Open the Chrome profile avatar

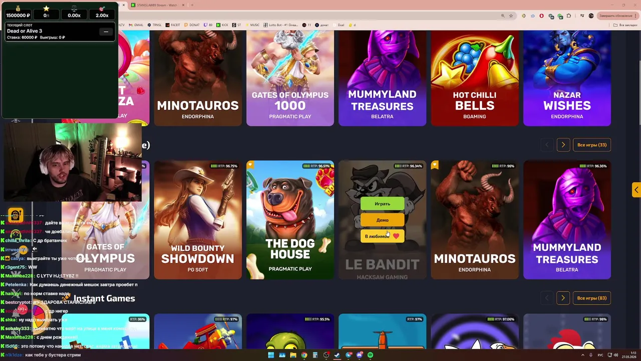coord(591,16)
